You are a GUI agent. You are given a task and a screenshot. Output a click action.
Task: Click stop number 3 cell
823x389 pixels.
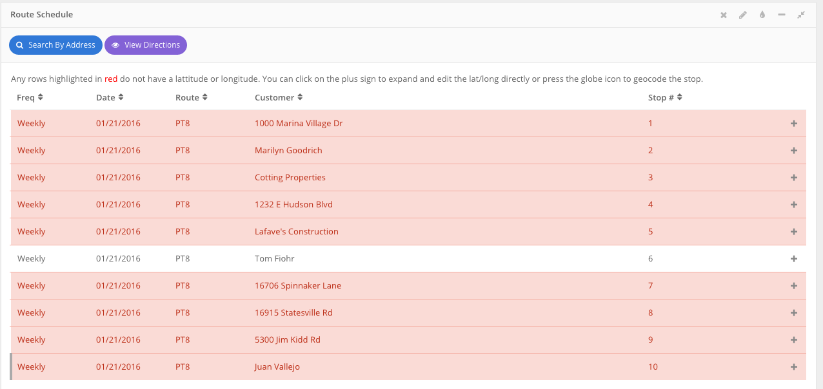tap(651, 178)
